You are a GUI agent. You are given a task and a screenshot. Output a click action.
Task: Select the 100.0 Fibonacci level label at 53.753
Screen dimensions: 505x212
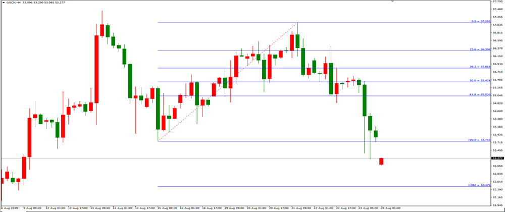tap(479, 139)
